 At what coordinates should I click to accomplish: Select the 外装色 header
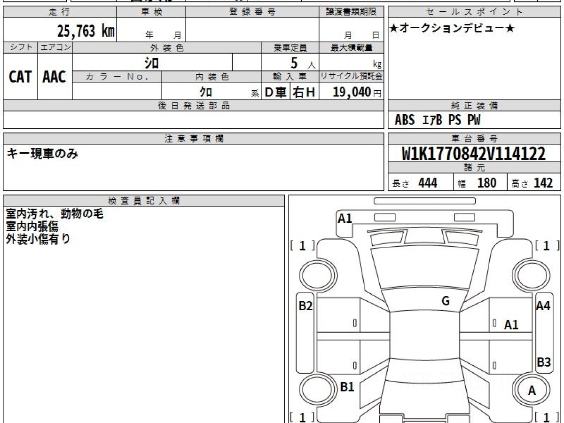click(167, 47)
